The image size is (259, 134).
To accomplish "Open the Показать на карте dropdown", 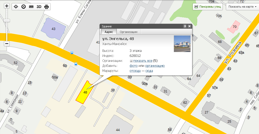I will [242, 7].
